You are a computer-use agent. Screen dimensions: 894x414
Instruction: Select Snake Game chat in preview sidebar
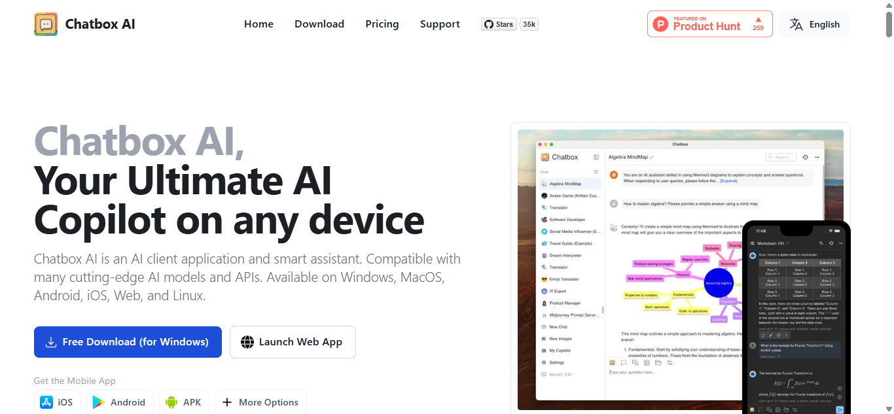tap(570, 196)
